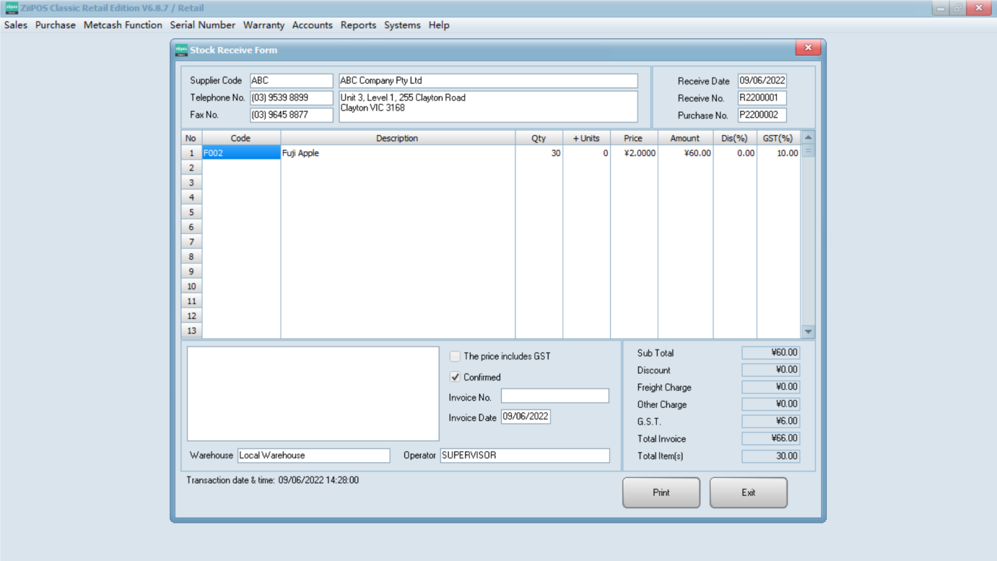Open the Help menu

tap(439, 25)
